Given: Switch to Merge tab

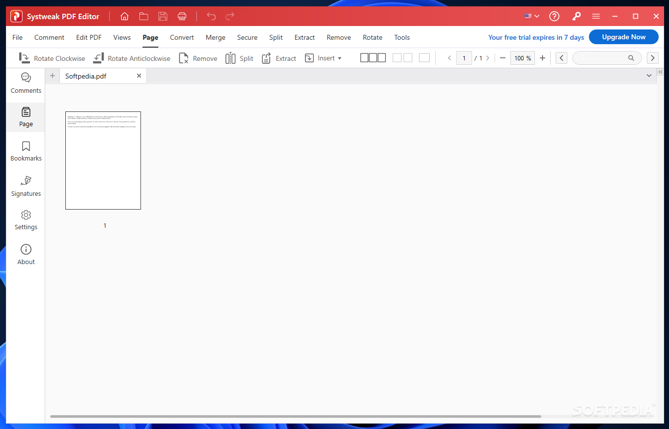Looking at the screenshot, I should pyautogui.click(x=216, y=37).
